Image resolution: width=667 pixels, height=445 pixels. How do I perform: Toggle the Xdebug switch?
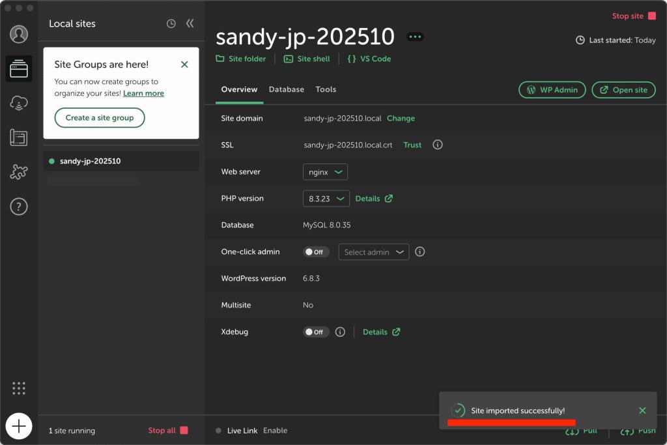[x=316, y=332]
